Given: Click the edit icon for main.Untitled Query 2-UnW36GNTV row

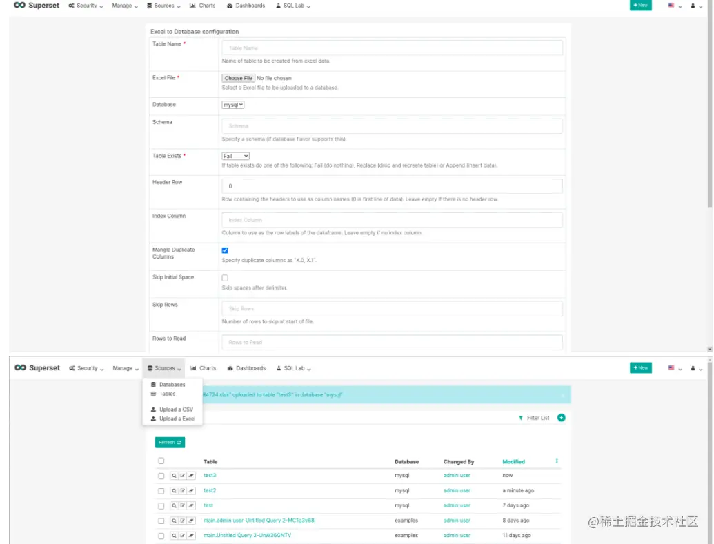Looking at the screenshot, I should point(183,536).
